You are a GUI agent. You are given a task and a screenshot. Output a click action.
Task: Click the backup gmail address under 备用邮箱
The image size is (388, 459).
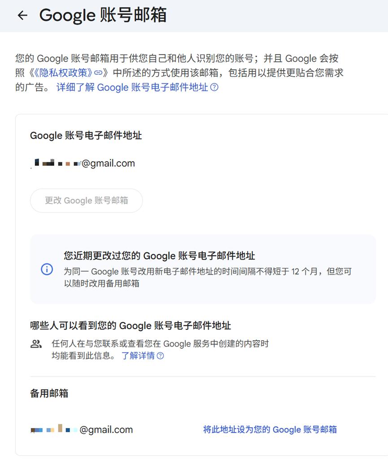pos(82,429)
